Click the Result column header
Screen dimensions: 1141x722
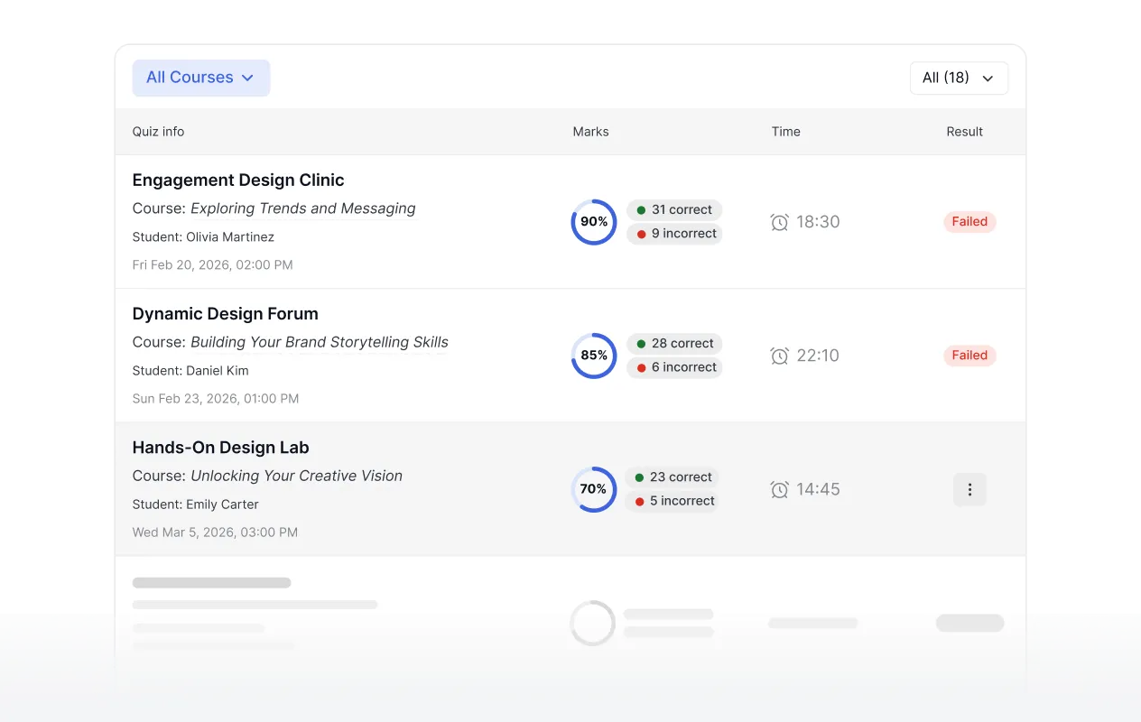point(964,132)
